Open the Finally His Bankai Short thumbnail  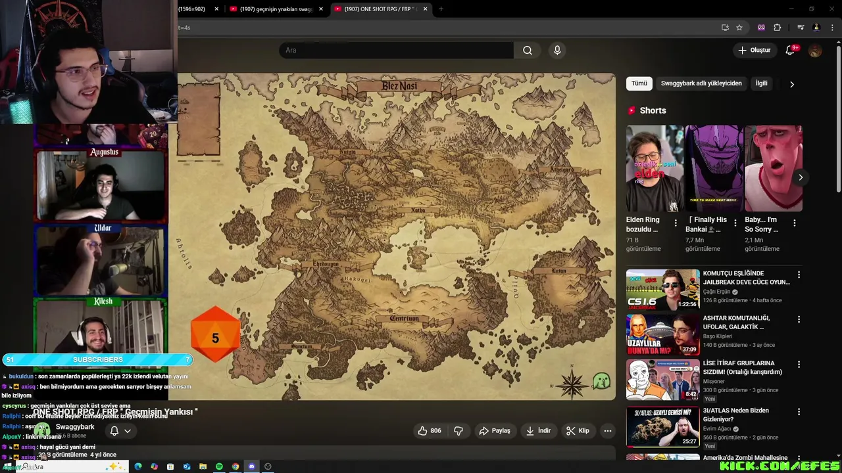714,168
